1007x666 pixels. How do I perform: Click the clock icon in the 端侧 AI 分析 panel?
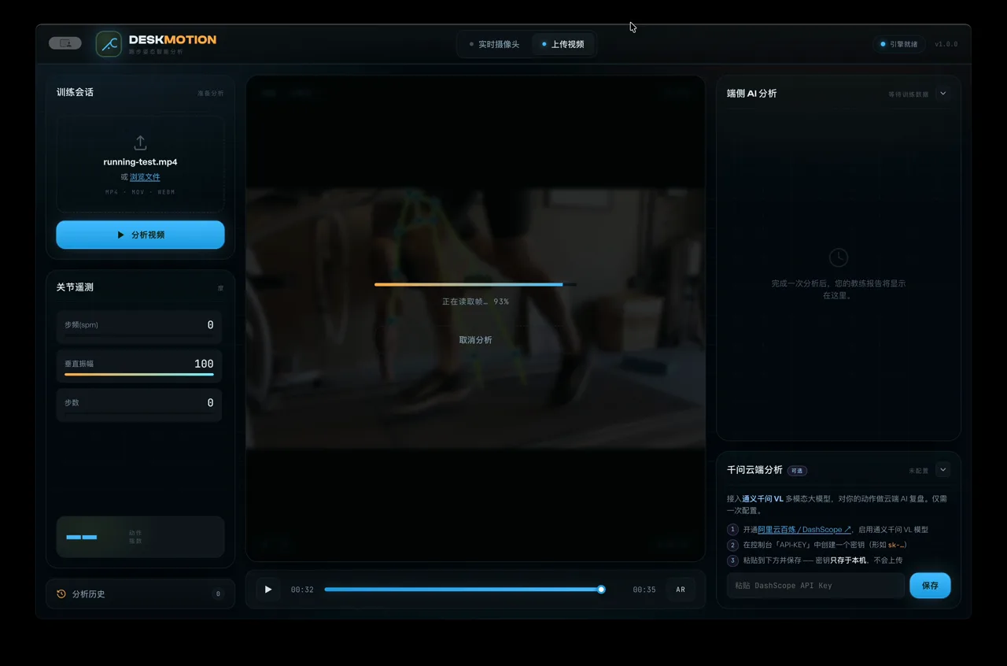click(839, 257)
